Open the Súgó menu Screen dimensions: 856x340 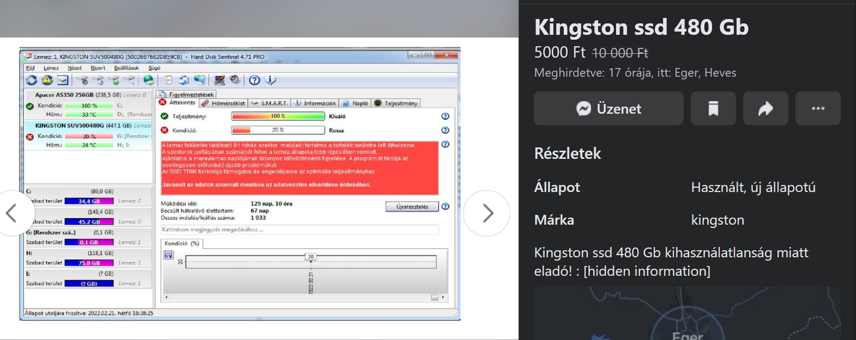(x=154, y=68)
